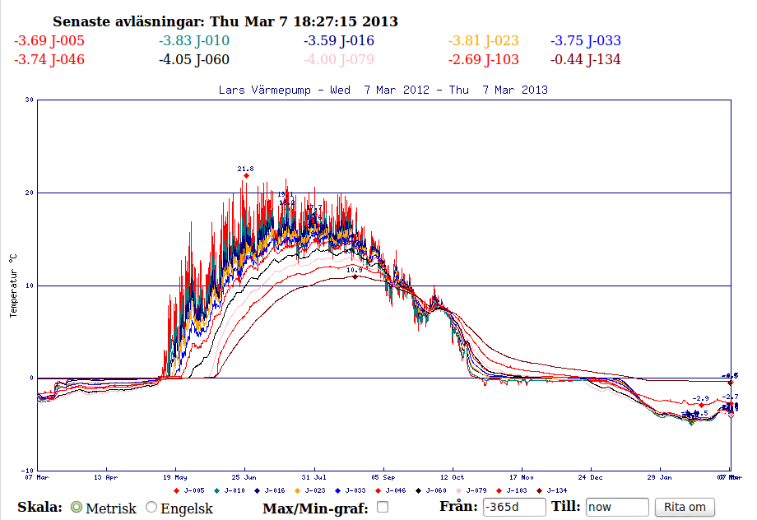Click the J-033 blue diamond legend marker
757x520 pixels.
(x=338, y=490)
